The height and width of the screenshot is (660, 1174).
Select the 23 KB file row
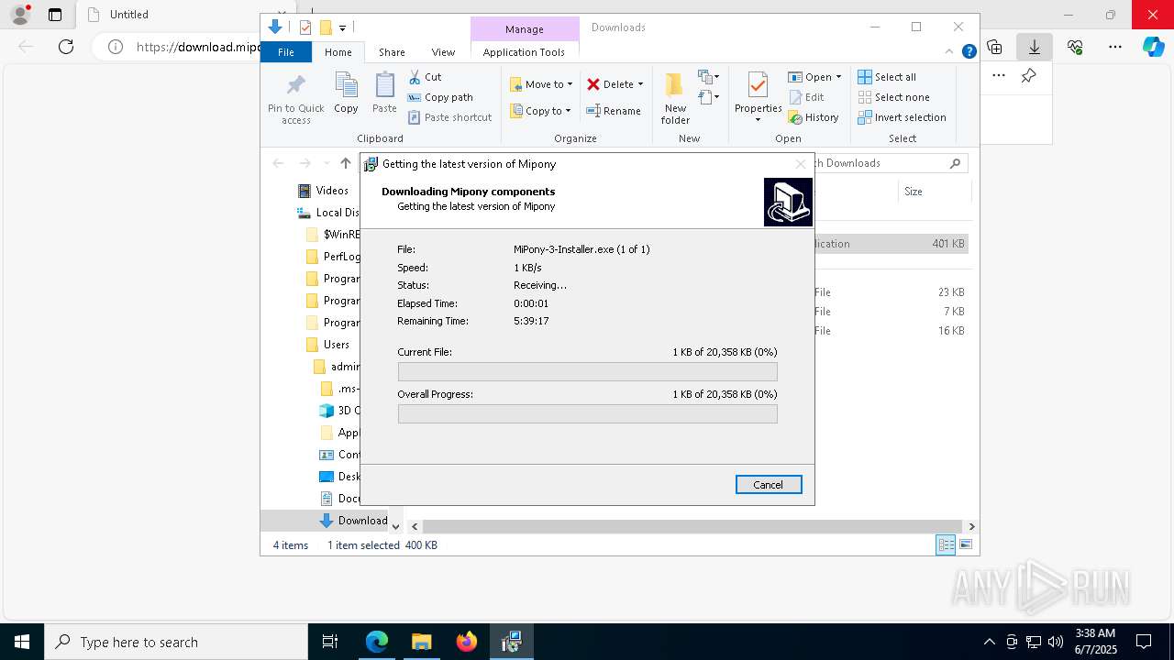point(890,292)
